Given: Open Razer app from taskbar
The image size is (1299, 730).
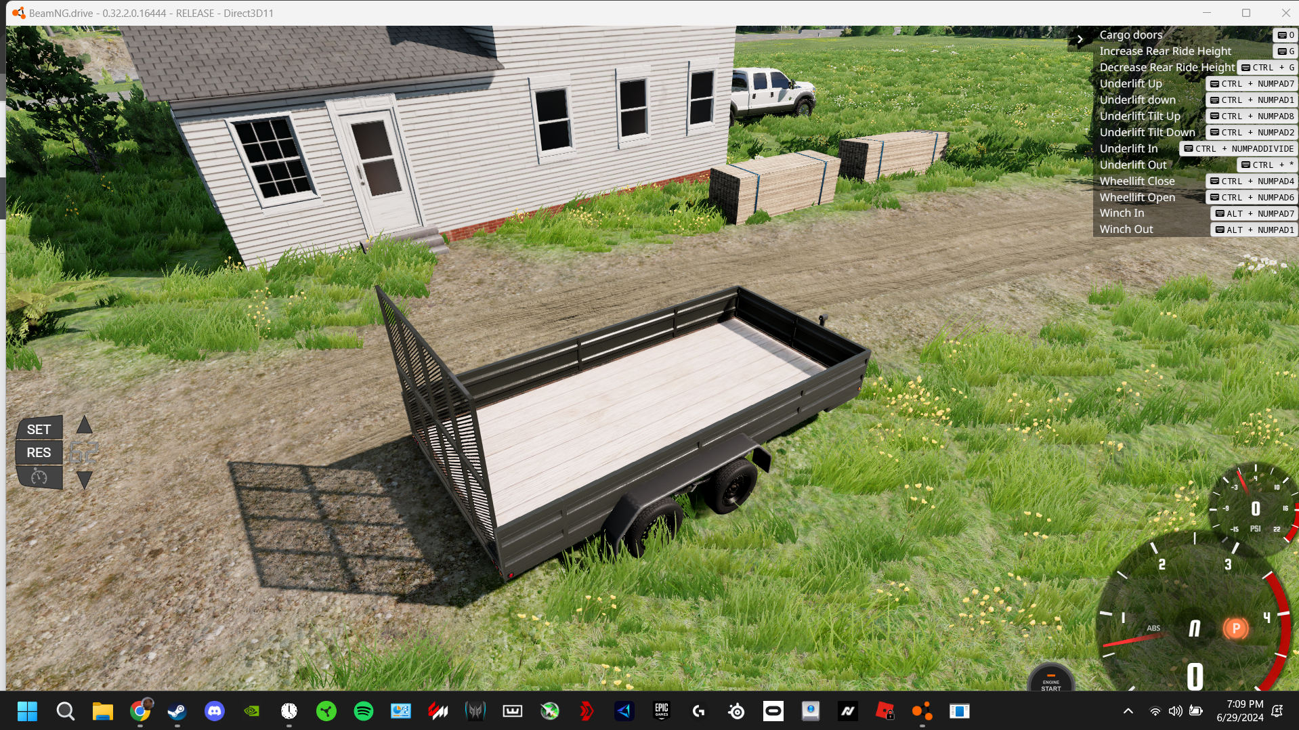Looking at the screenshot, I should click(x=326, y=711).
